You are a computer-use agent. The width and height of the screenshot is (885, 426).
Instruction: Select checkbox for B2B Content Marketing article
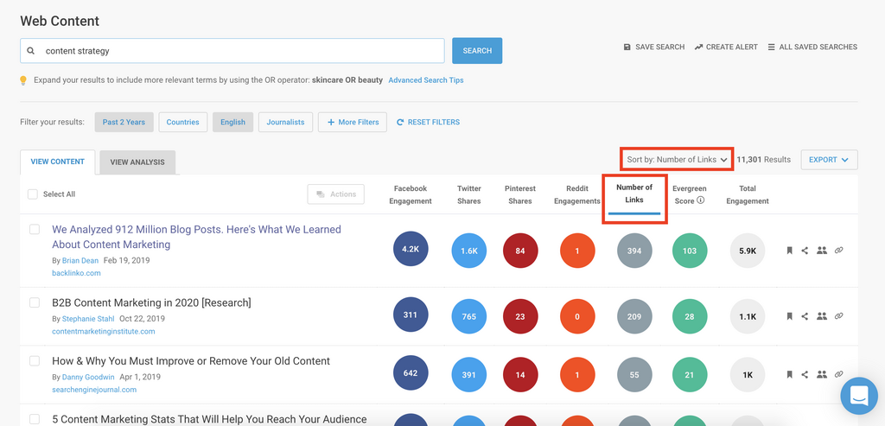(35, 303)
